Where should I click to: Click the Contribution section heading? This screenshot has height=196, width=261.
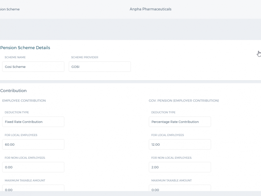coord(13,90)
